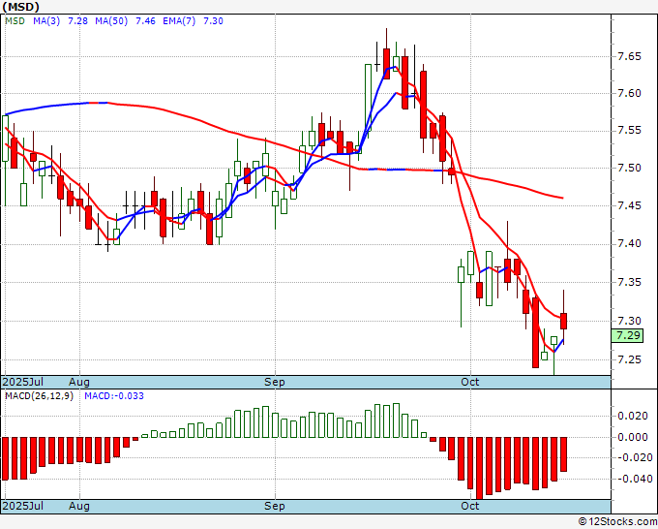Click the 50-day moving average line end at 7.46

point(561,198)
